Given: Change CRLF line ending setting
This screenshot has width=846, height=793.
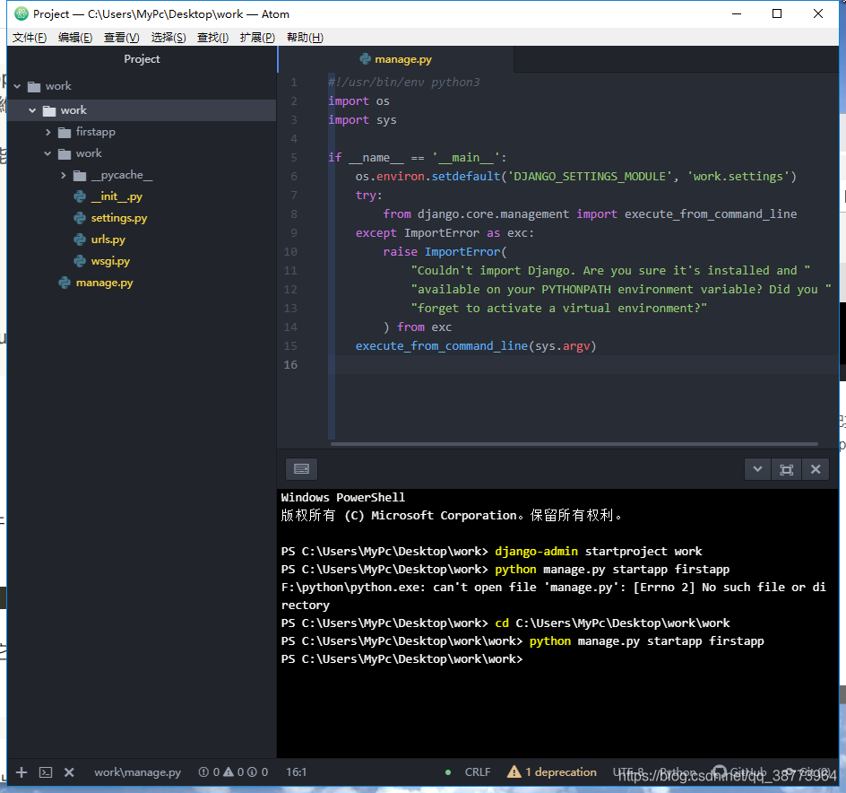Looking at the screenshot, I should 478,772.
